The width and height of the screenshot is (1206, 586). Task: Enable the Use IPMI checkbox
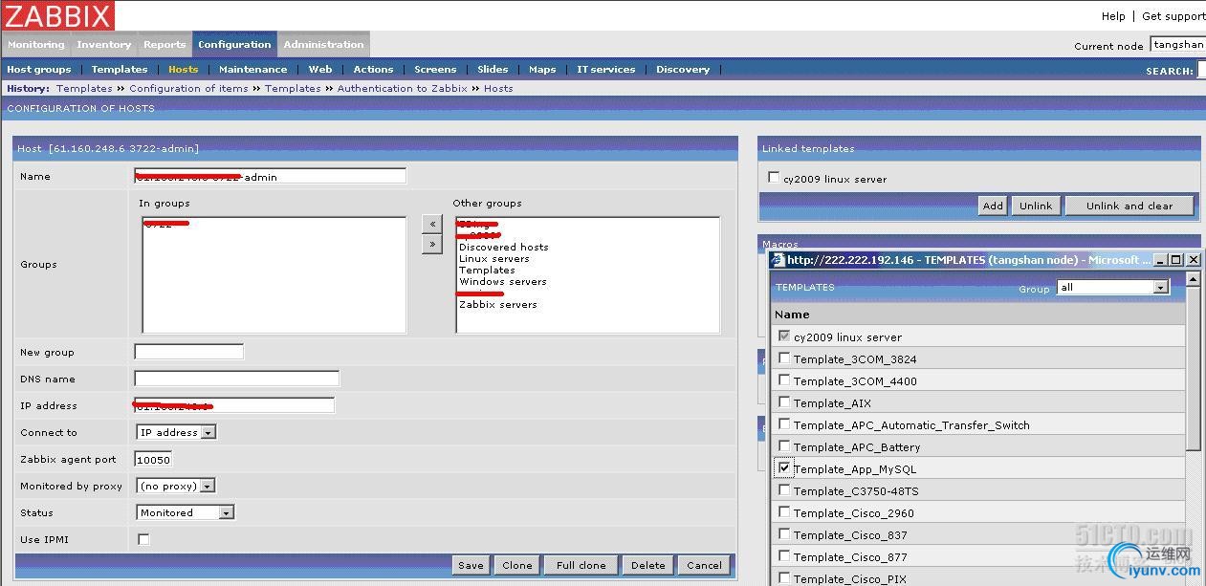tap(143, 539)
